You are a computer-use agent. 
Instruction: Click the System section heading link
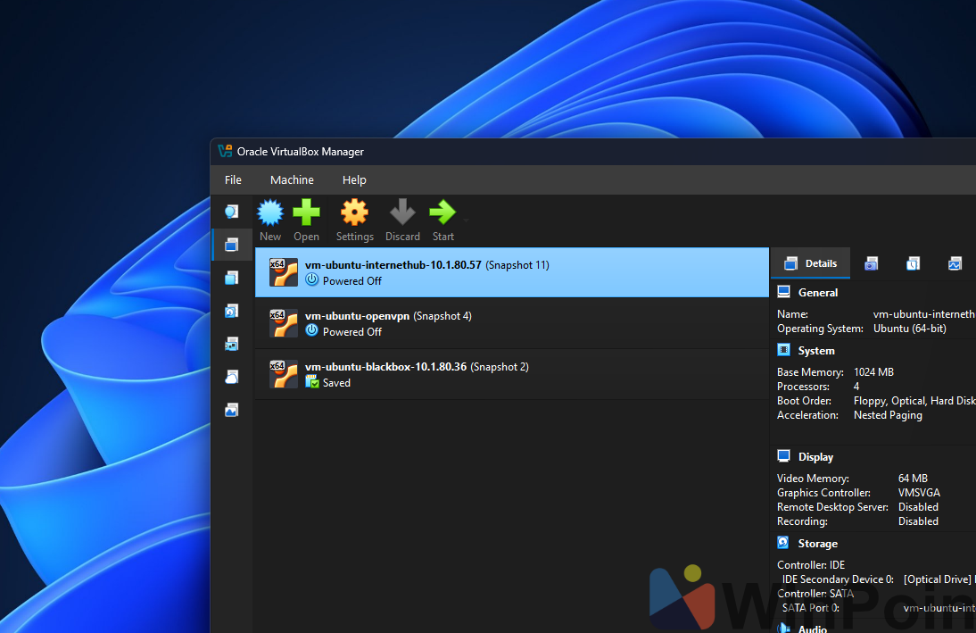pos(815,351)
